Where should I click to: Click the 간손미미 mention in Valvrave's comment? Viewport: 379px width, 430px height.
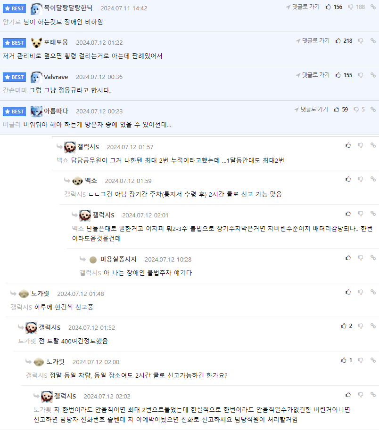tap(15, 90)
